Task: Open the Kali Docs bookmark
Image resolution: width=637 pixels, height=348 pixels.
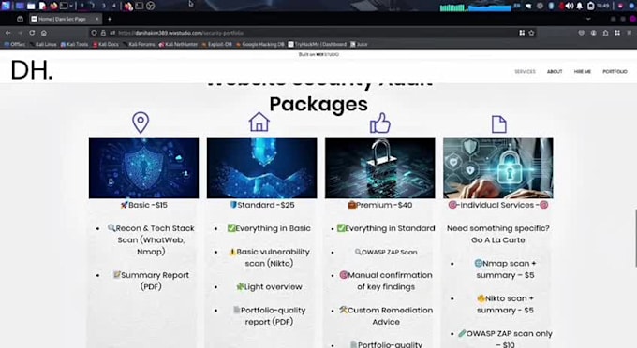Action: pyautogui.click(x=106, y=44)
